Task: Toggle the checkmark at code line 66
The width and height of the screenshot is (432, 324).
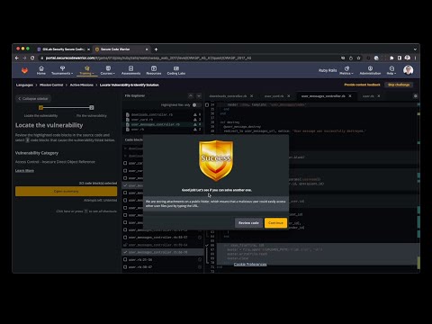Action: tap(207, 246)
